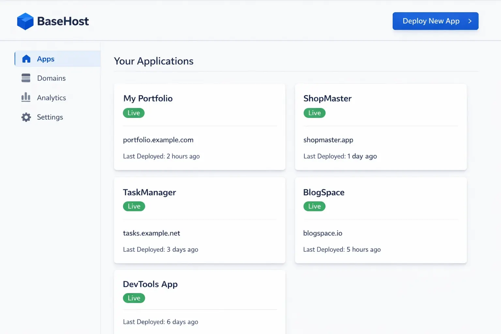
Task: Click ShopMaster's Live status badge
Action: (x=314, y=113)
